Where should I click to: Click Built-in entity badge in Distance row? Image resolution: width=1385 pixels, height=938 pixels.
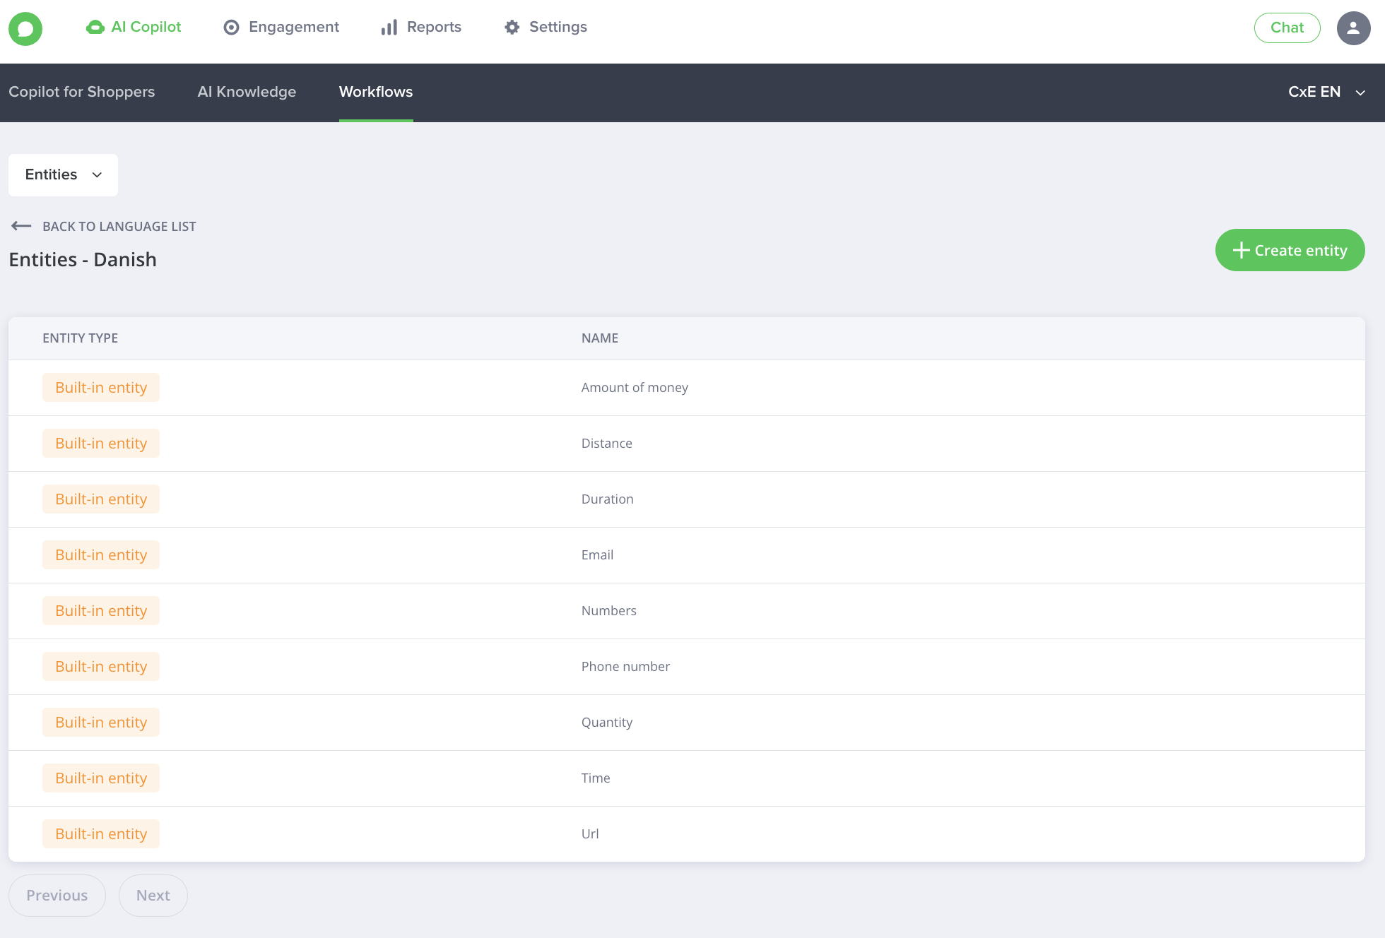tap(101, 444)
